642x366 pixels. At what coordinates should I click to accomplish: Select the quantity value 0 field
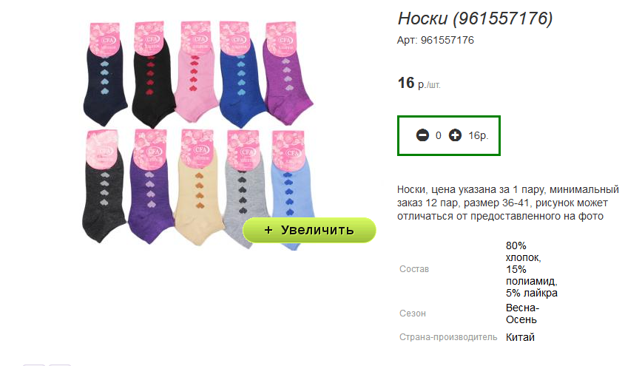pos(439,135)
